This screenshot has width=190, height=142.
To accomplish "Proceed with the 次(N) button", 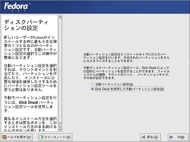I will [x=178, y=137].
